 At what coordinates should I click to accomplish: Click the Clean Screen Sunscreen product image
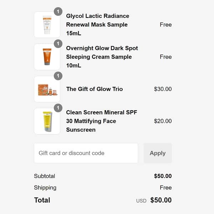tap(47, 121)
